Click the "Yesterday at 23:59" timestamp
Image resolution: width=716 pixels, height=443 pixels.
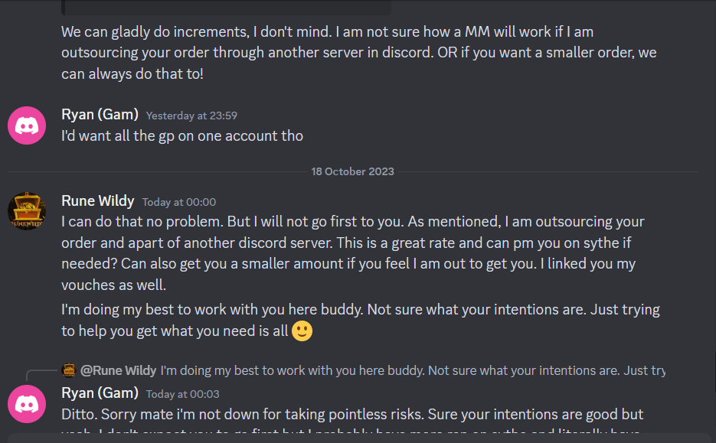point(191,116)
